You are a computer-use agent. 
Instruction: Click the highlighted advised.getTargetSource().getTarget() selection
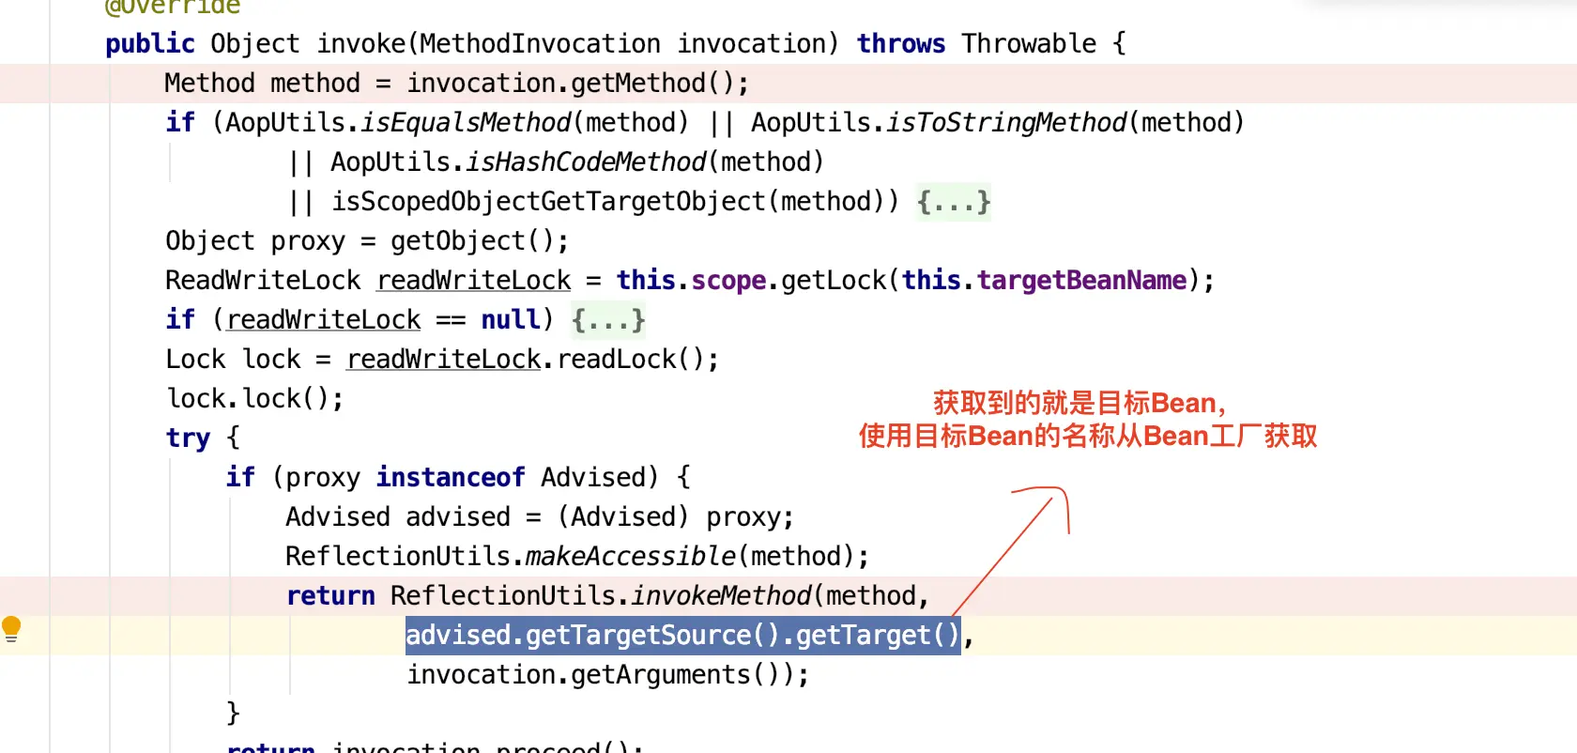pyautogui.click(x=683, y=636)
